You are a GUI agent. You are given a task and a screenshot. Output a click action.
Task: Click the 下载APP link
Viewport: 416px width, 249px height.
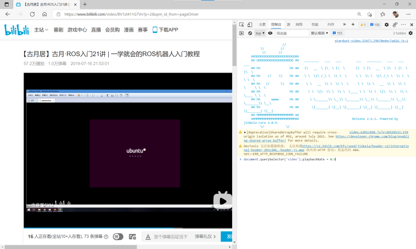[x=165, y=30]
